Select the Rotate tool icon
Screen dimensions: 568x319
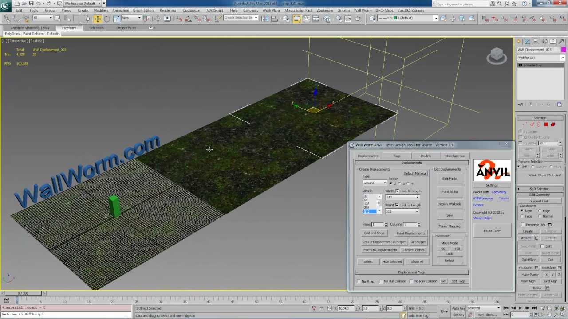tap(107, 19)
